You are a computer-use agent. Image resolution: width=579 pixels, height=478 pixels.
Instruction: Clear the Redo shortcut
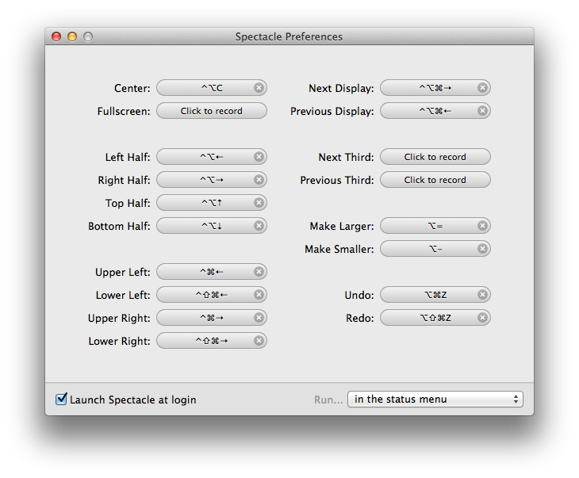482,318
